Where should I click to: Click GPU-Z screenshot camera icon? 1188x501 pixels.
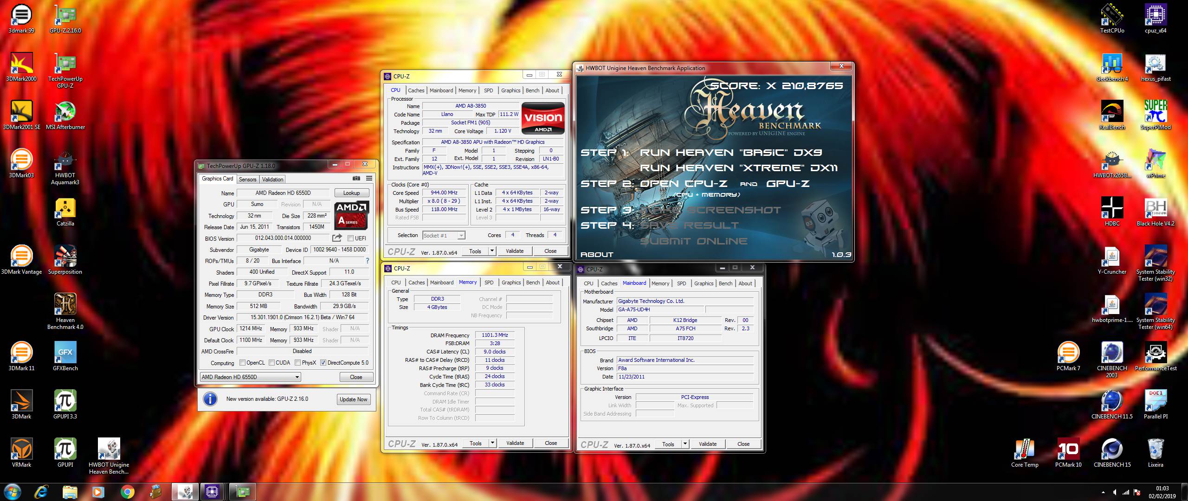(x=356, y=178)
